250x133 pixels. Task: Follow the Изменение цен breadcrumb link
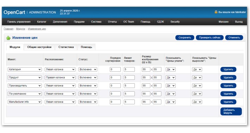(37, 29)
